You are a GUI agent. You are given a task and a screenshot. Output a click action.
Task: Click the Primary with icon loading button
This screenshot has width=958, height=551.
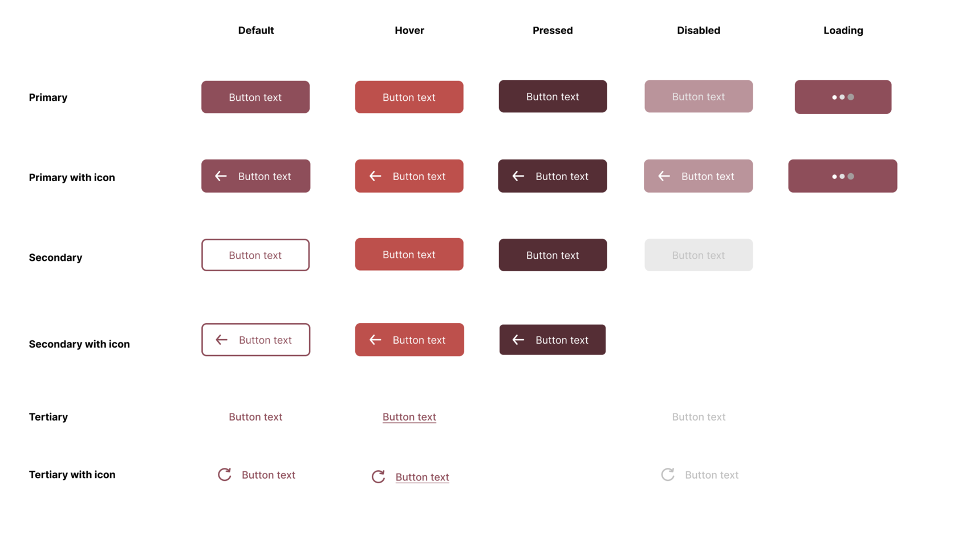tap(842, 177)
